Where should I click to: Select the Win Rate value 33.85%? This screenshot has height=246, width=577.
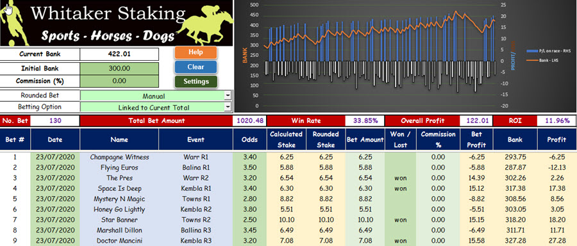pyautogui.click(x=365, y=120)
